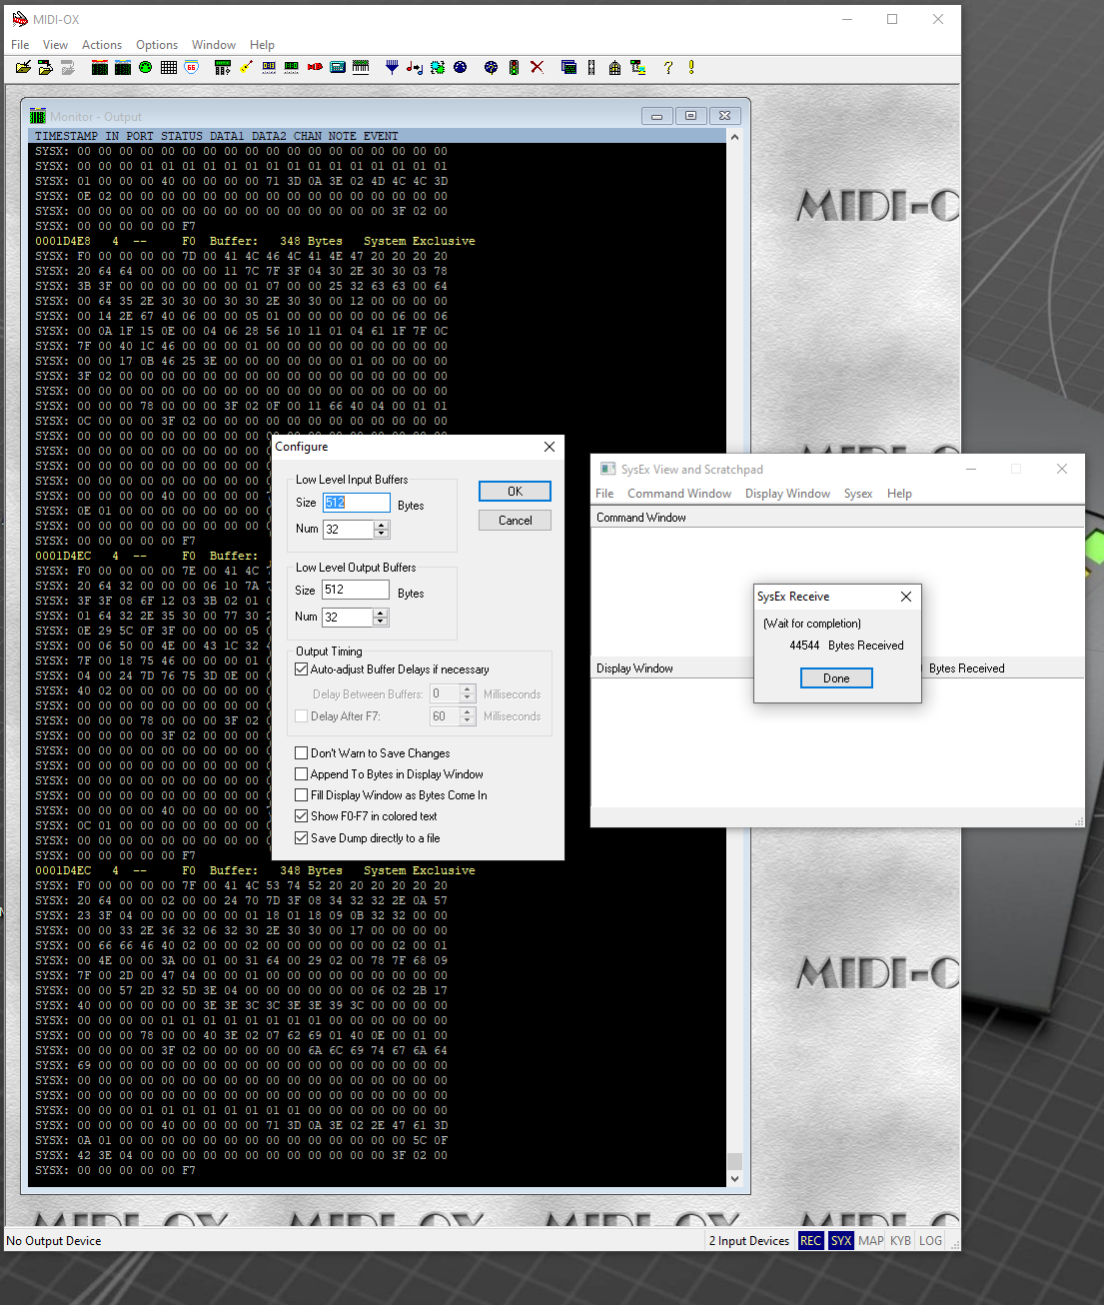Click the blue stacked windows toolbar icon
Viewport: 1104px width, 1305px height.
click(568, 68)
